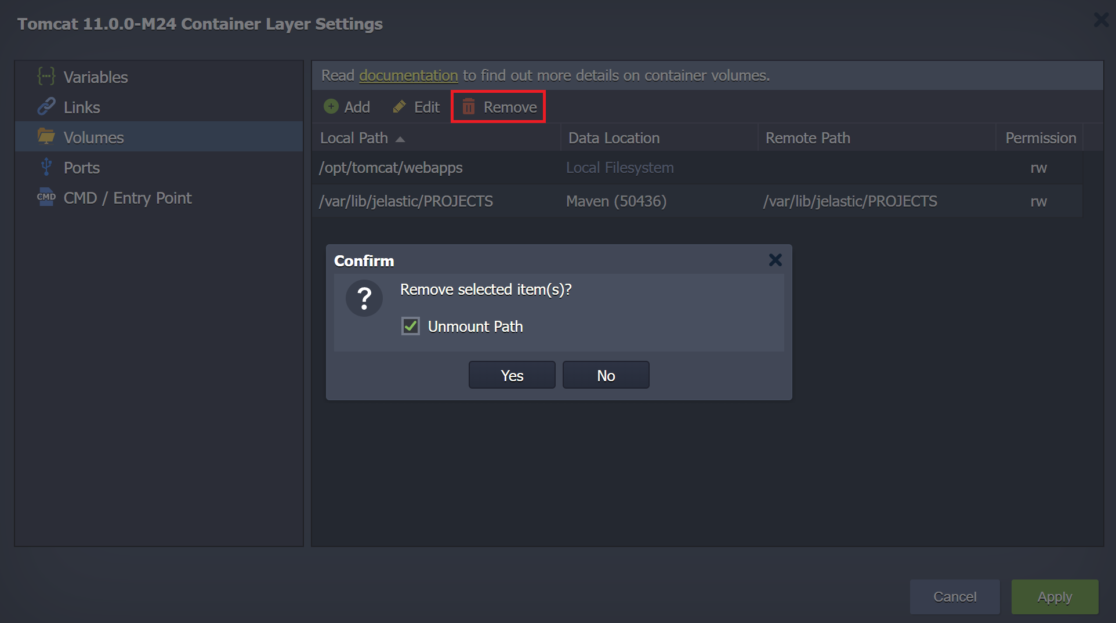Viewport: 1116px width, 623px height.
Task: Click rw permission for /opt/tomcat/webapps row
Action: pos(1038,168)
